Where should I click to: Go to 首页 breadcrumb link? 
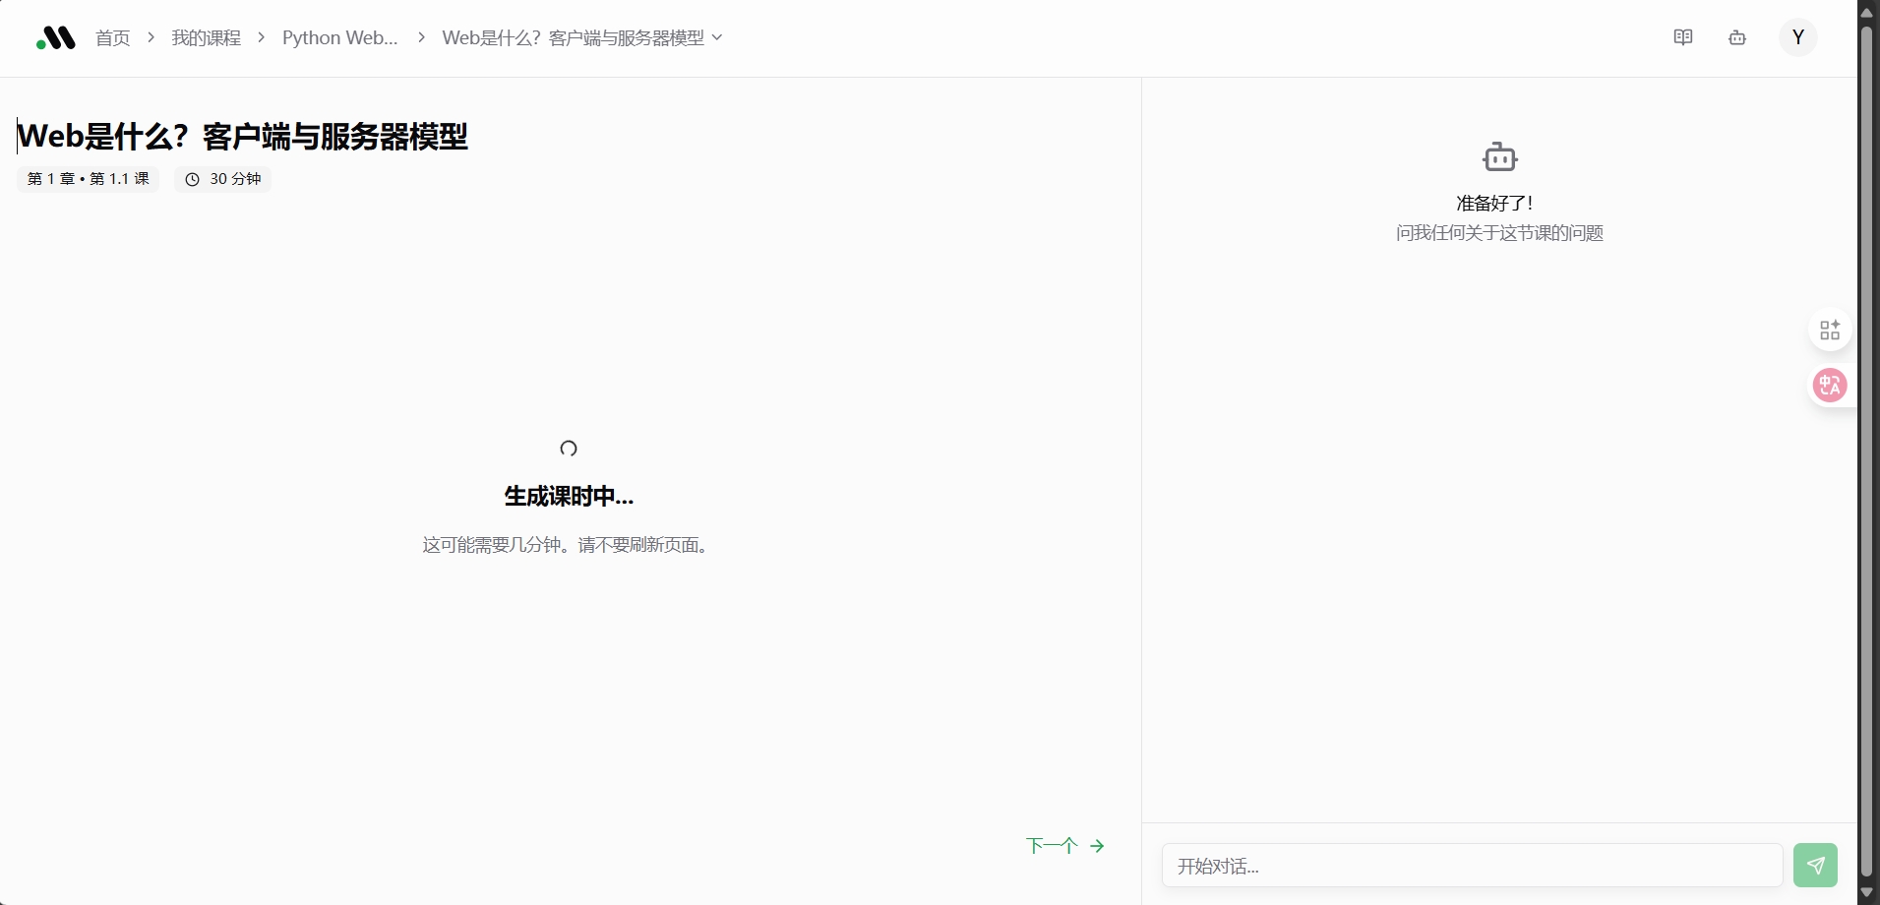(113, 37)
